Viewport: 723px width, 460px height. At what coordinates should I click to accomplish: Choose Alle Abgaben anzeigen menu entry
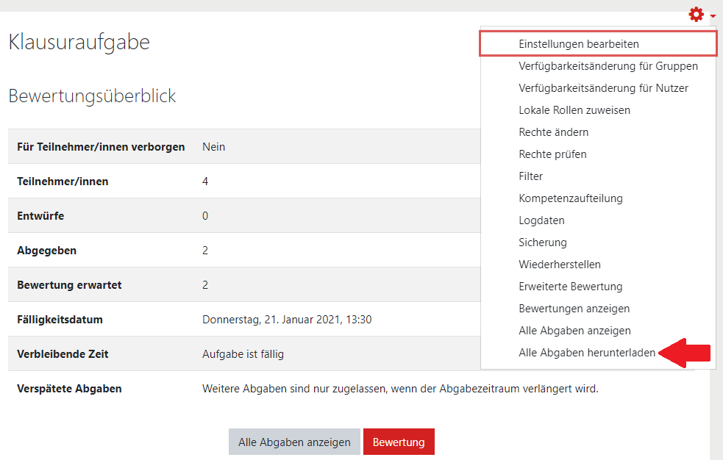(x=599, y=331)
